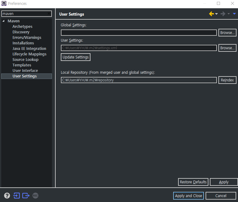Maximize the Preferences window
Viewport: 238px width, 202px height.
218,3
